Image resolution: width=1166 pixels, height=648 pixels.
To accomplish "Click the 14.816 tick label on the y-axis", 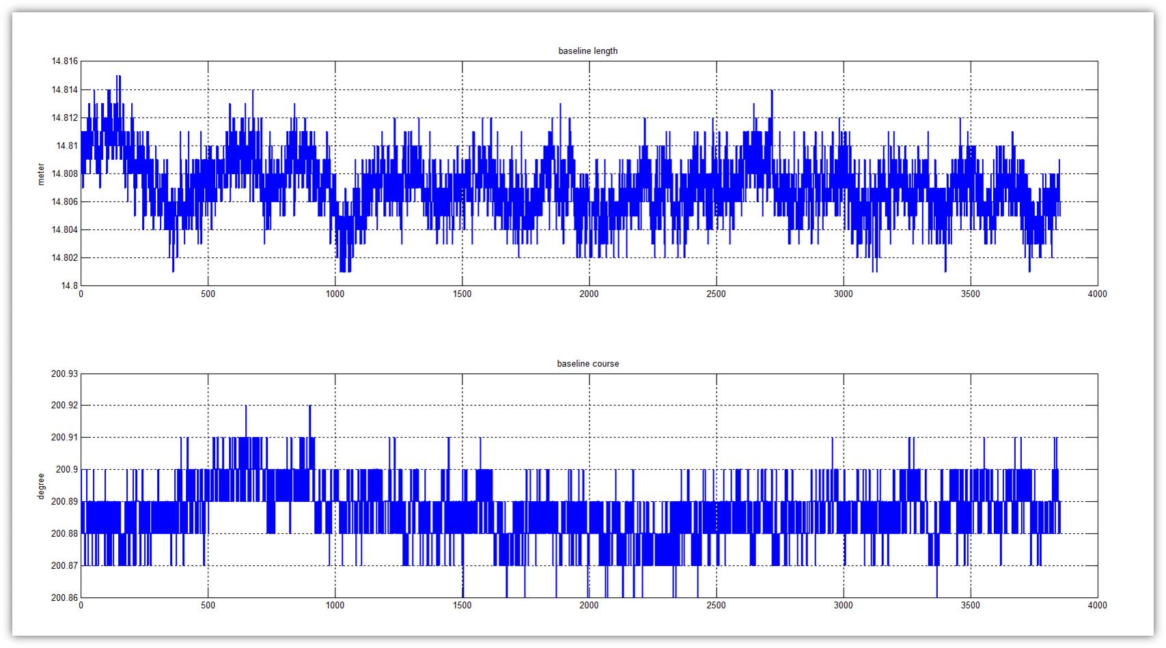I will (x=65, y=61).
